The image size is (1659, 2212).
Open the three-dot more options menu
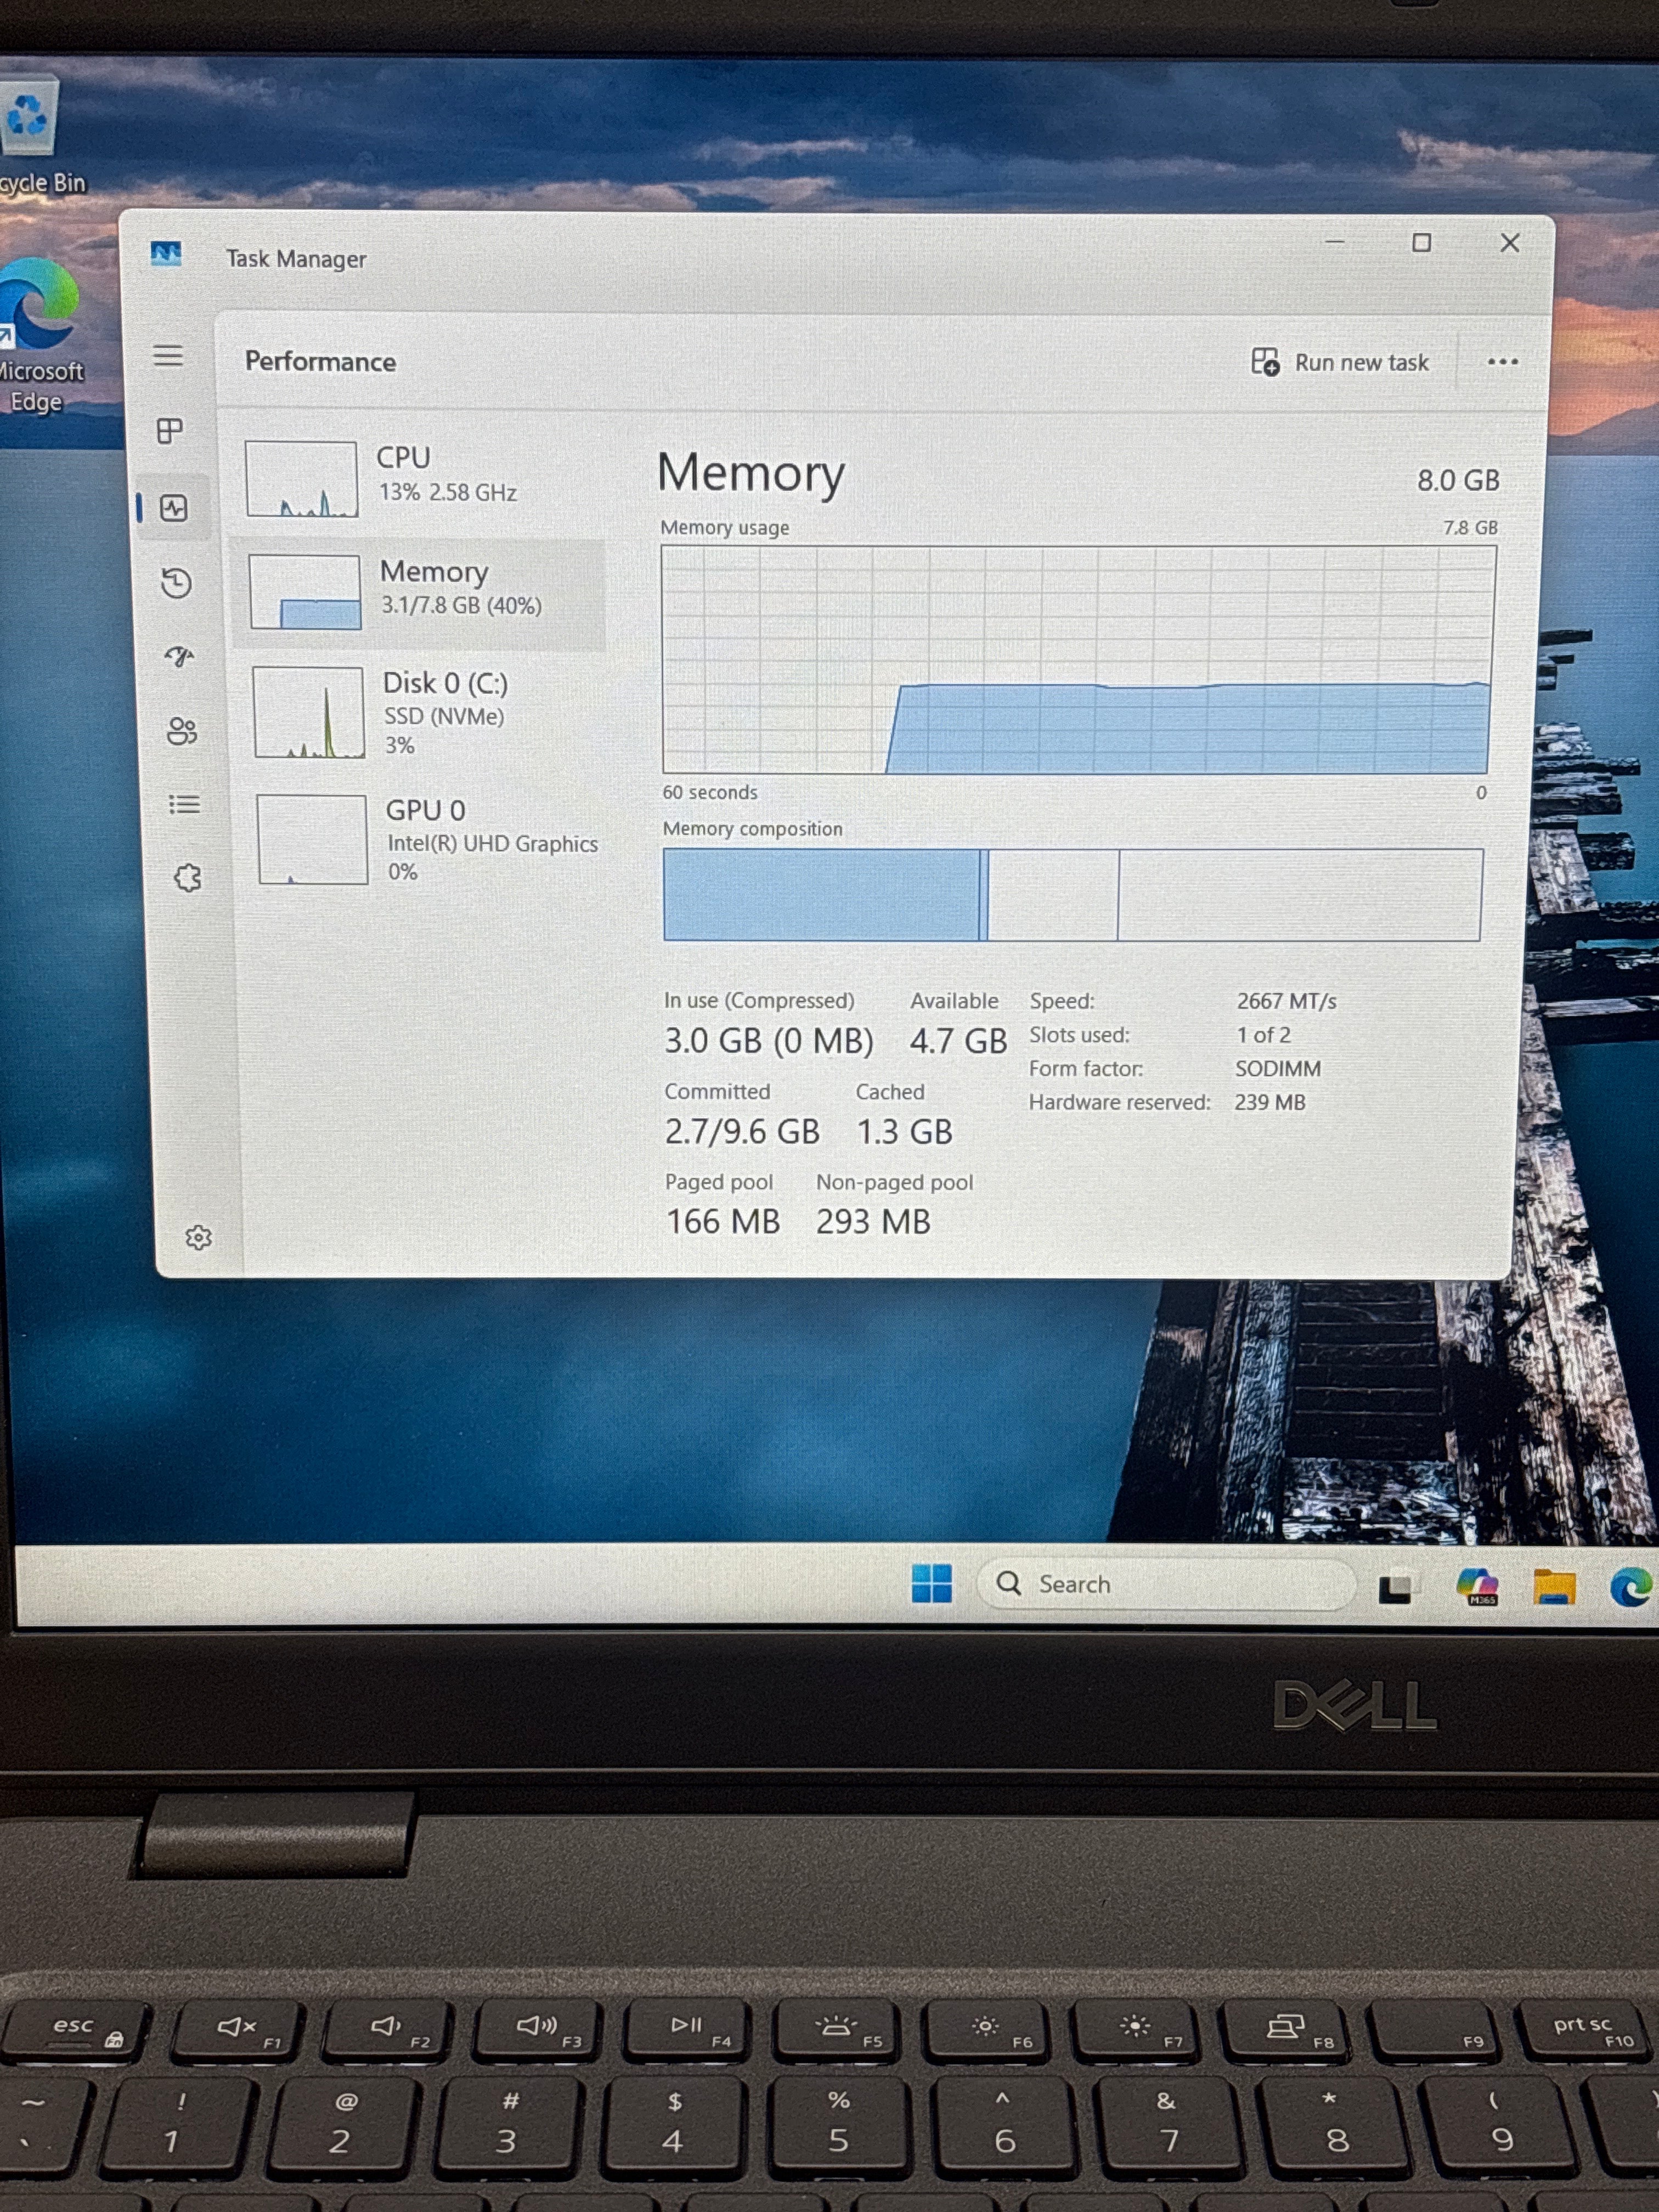click(1502, 362)
